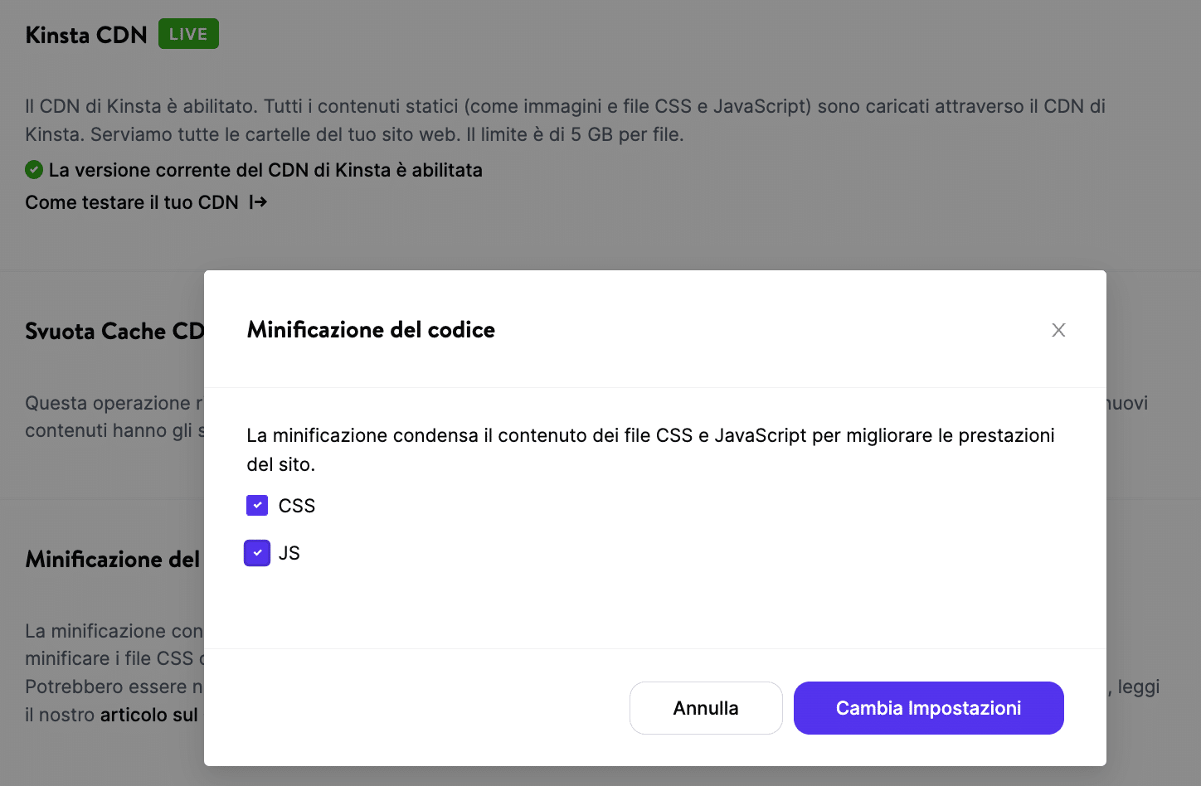This screenshot has height=786, width=1201.
Task: Select the Kinsta CDN heading
Action: pos(85,34)
